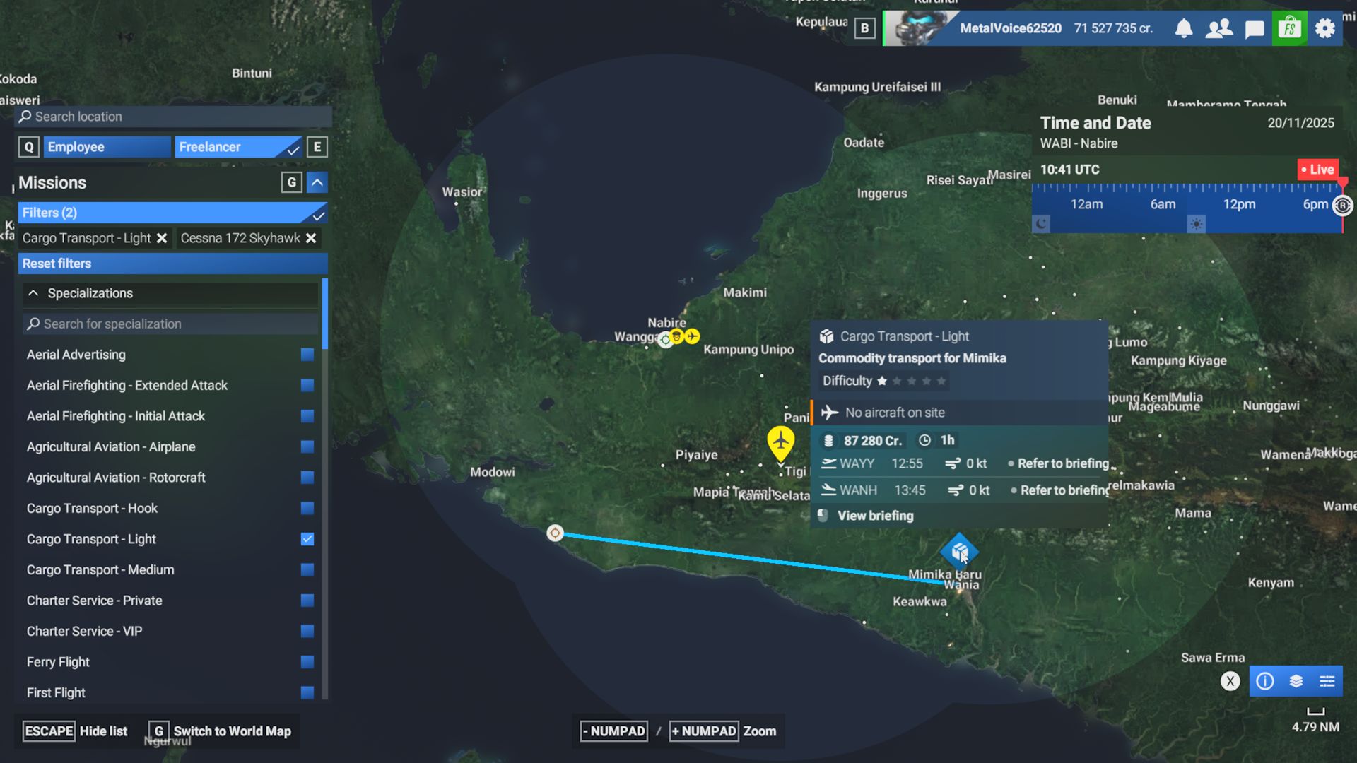
Task: Switch to the Employee tab
Action: coord(106,147)
